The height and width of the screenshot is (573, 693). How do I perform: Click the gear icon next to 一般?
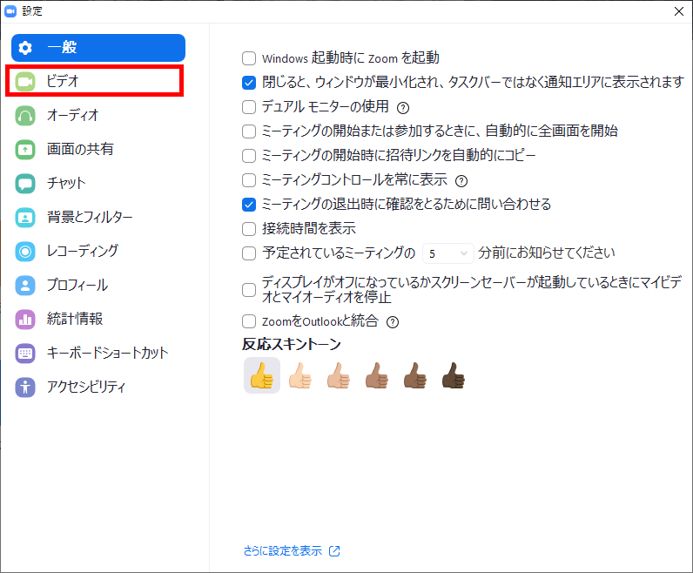click(25, 48)
